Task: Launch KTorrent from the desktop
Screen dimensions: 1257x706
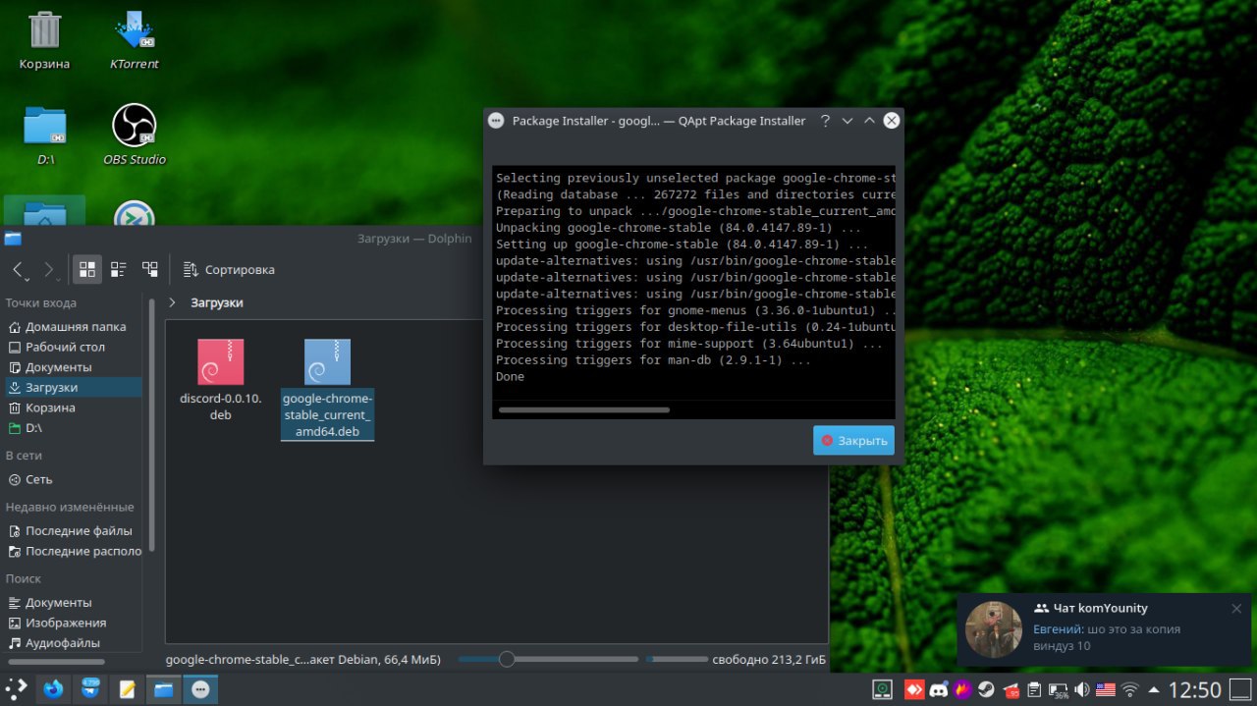Action: point(134,41)
